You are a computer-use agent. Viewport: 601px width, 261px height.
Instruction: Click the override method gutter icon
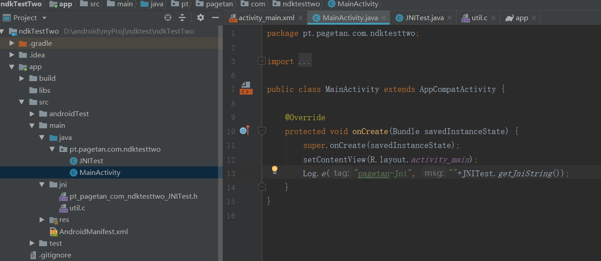[244, 131]
